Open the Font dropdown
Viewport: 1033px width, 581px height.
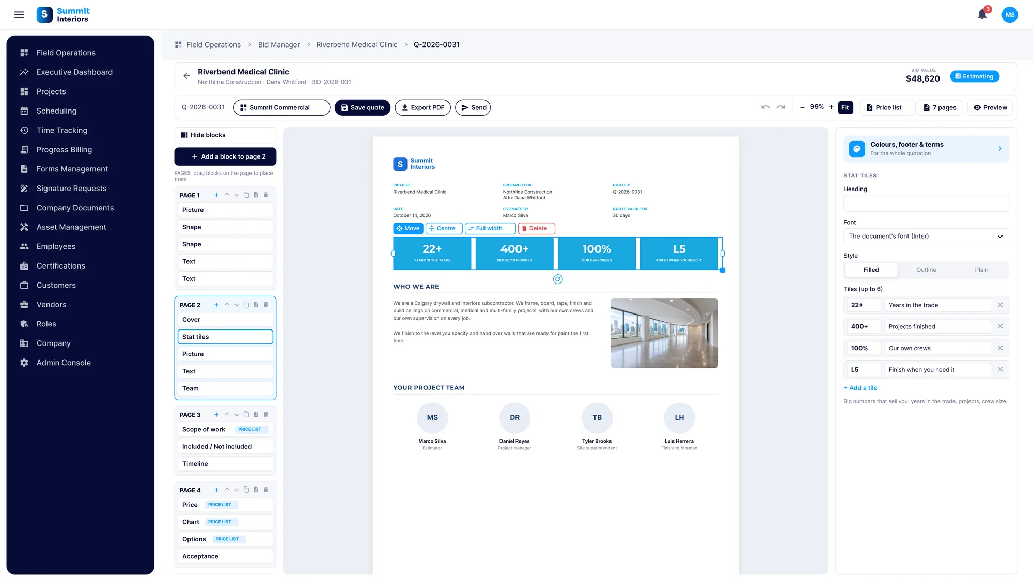(926, 237)
